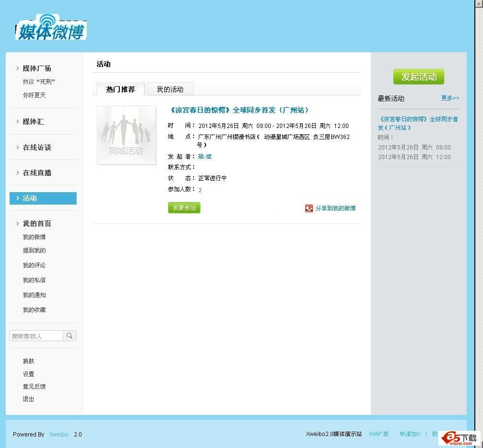Open 媒体汇 section
Image resolution: width=483 pixels, height=448 pixels.
(x=33, y=121)
